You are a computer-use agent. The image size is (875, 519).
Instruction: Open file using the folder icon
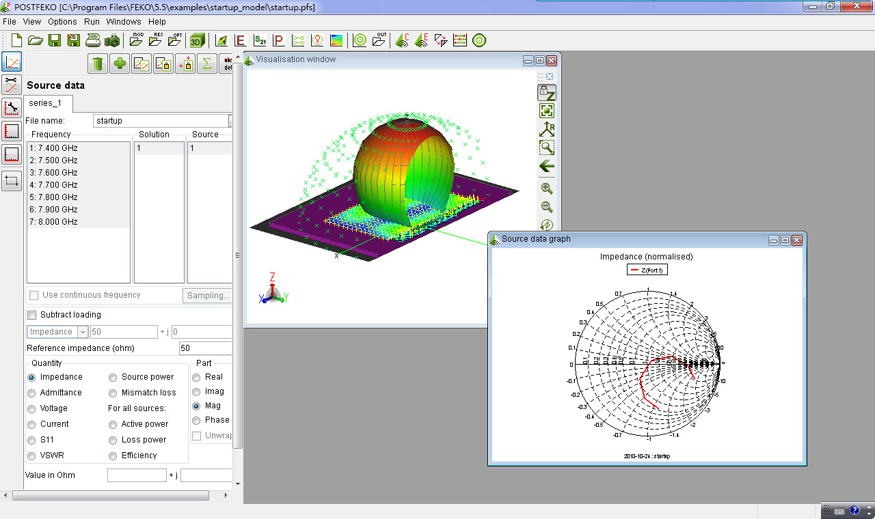point(36,40)
